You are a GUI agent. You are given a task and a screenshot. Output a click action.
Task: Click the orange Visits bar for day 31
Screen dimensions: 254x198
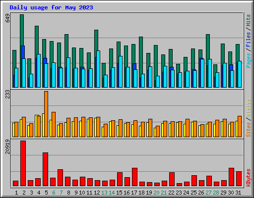point(240,126)
